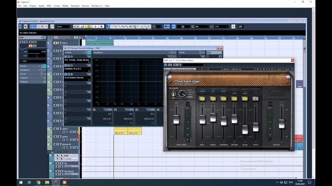The width and height of the screenshot is (332, 186).
Task: Toggle the gray Pitch mode button in CLA Guitars
Action: (x=256, y=99)
